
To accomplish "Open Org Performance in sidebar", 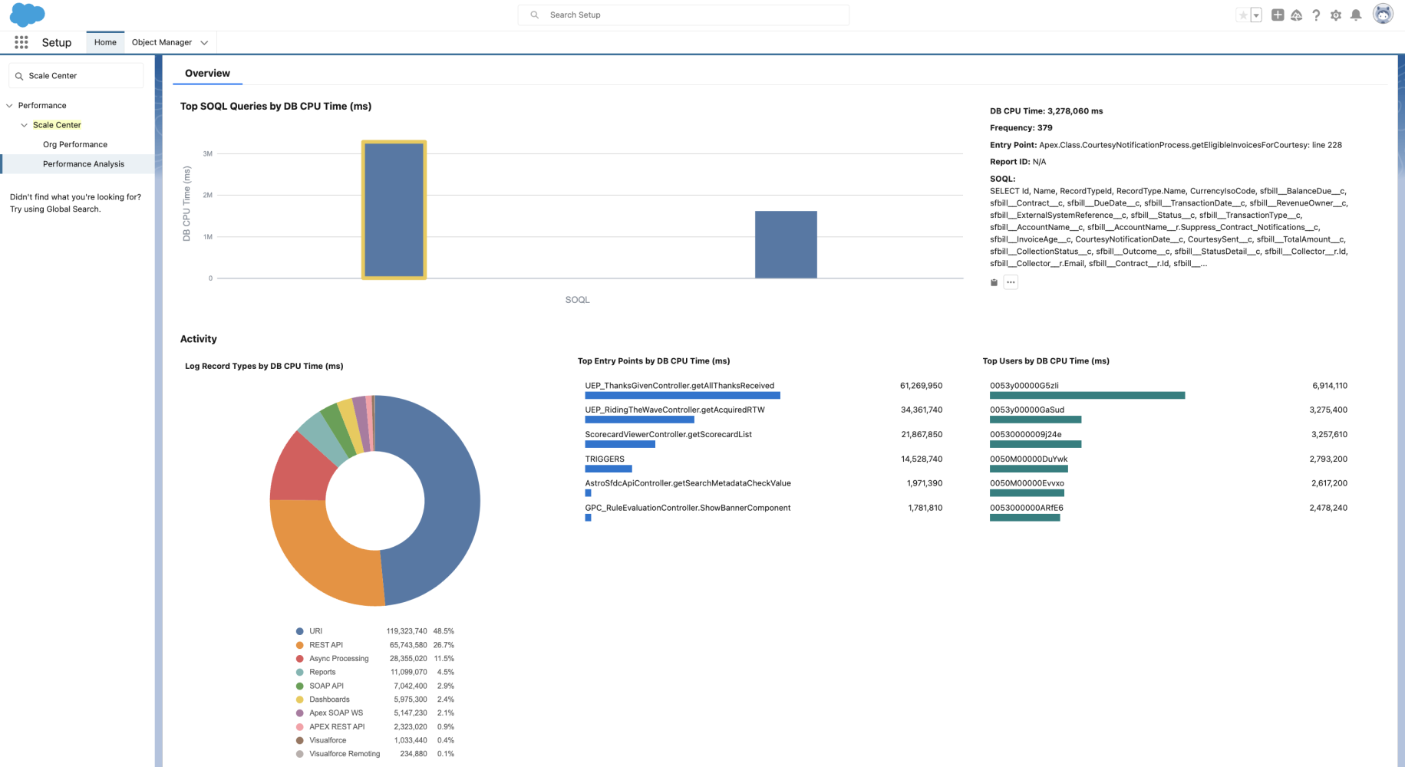I will (x=75, y=144).
